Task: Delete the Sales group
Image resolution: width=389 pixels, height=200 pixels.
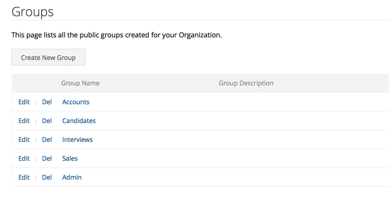Action: 47,159
